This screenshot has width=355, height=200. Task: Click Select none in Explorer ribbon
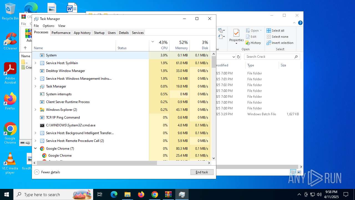tap(277, 37)
